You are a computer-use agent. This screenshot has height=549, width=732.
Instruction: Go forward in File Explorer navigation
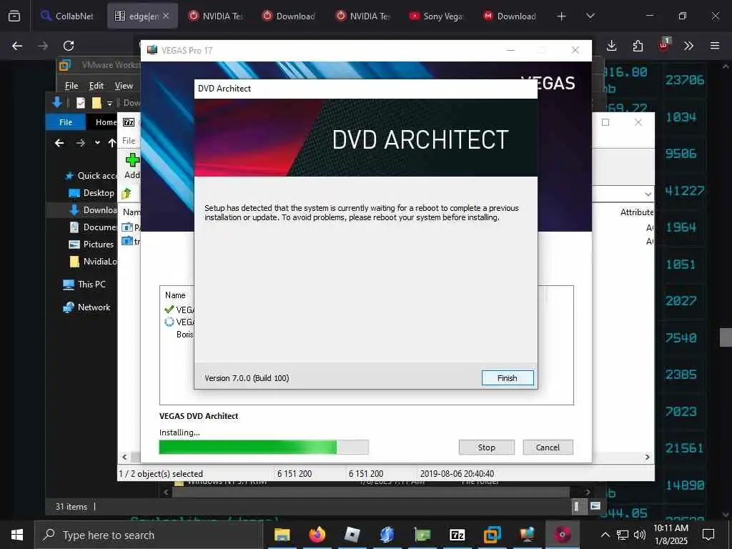81,143
